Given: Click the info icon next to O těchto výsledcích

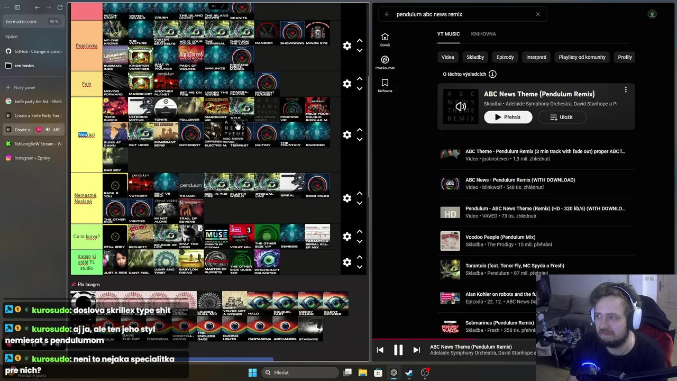Looking at the screenshot, I should pyautogui.click(x=492, y=74).
